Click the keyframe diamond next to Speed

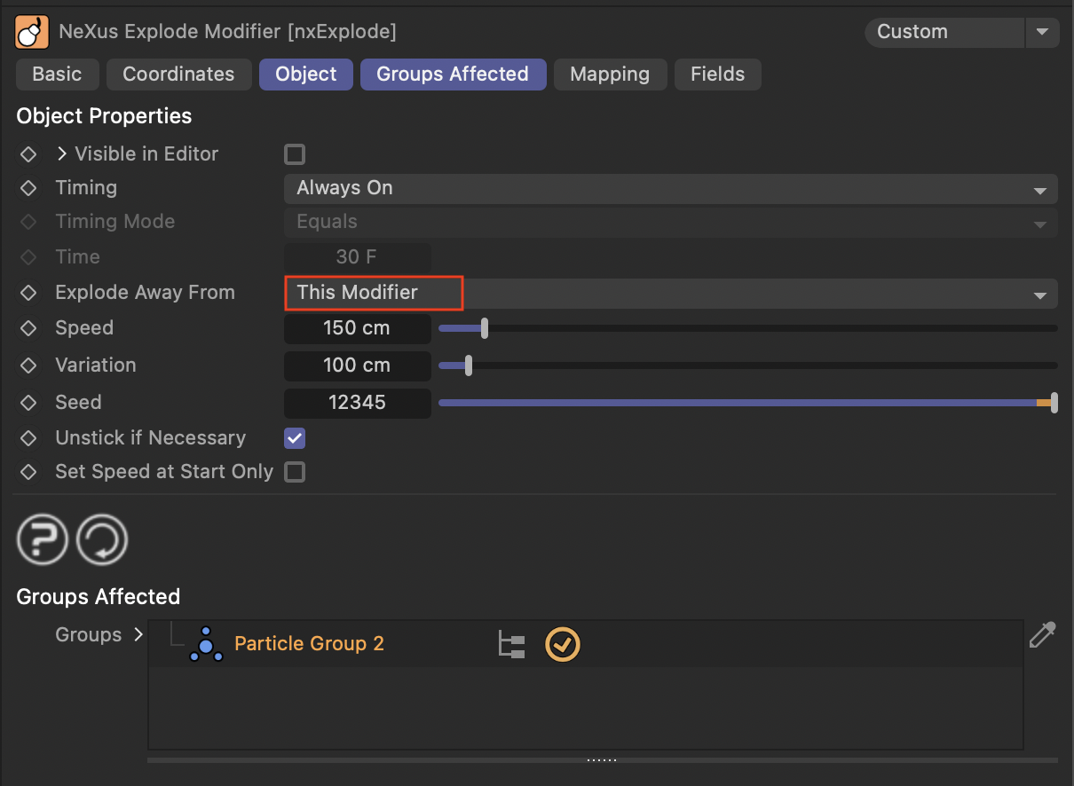pyautogui.click(x=28, y=328)
